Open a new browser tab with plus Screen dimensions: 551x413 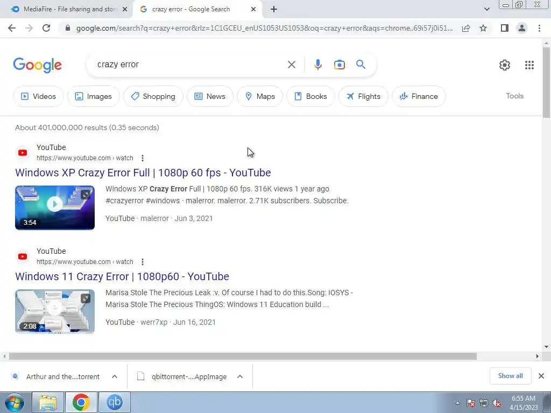pyautogui.click(x=274, y=10)
